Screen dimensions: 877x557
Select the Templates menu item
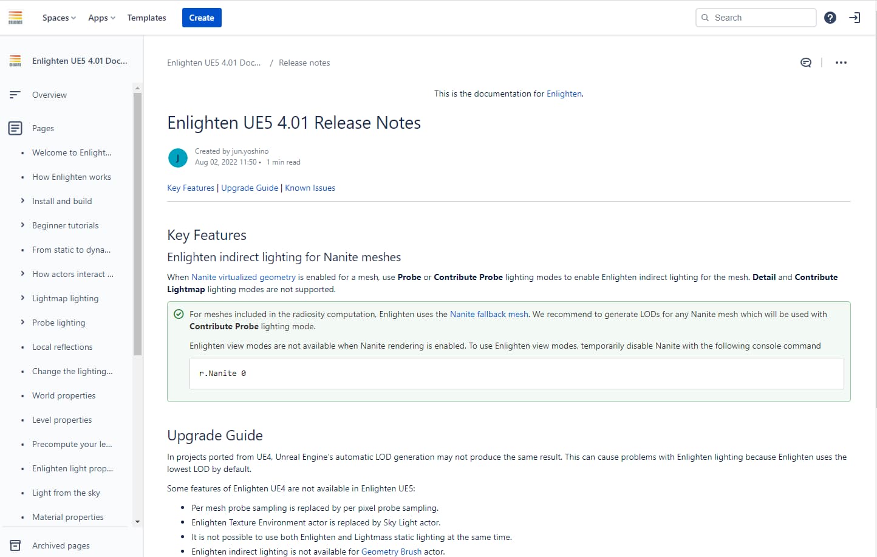tap(146, 18)
